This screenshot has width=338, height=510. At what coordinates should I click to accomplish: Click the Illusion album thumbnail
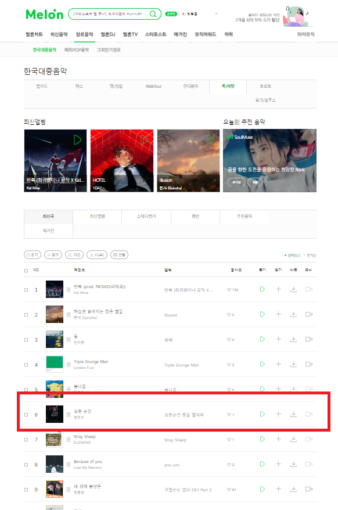[188, 160]
